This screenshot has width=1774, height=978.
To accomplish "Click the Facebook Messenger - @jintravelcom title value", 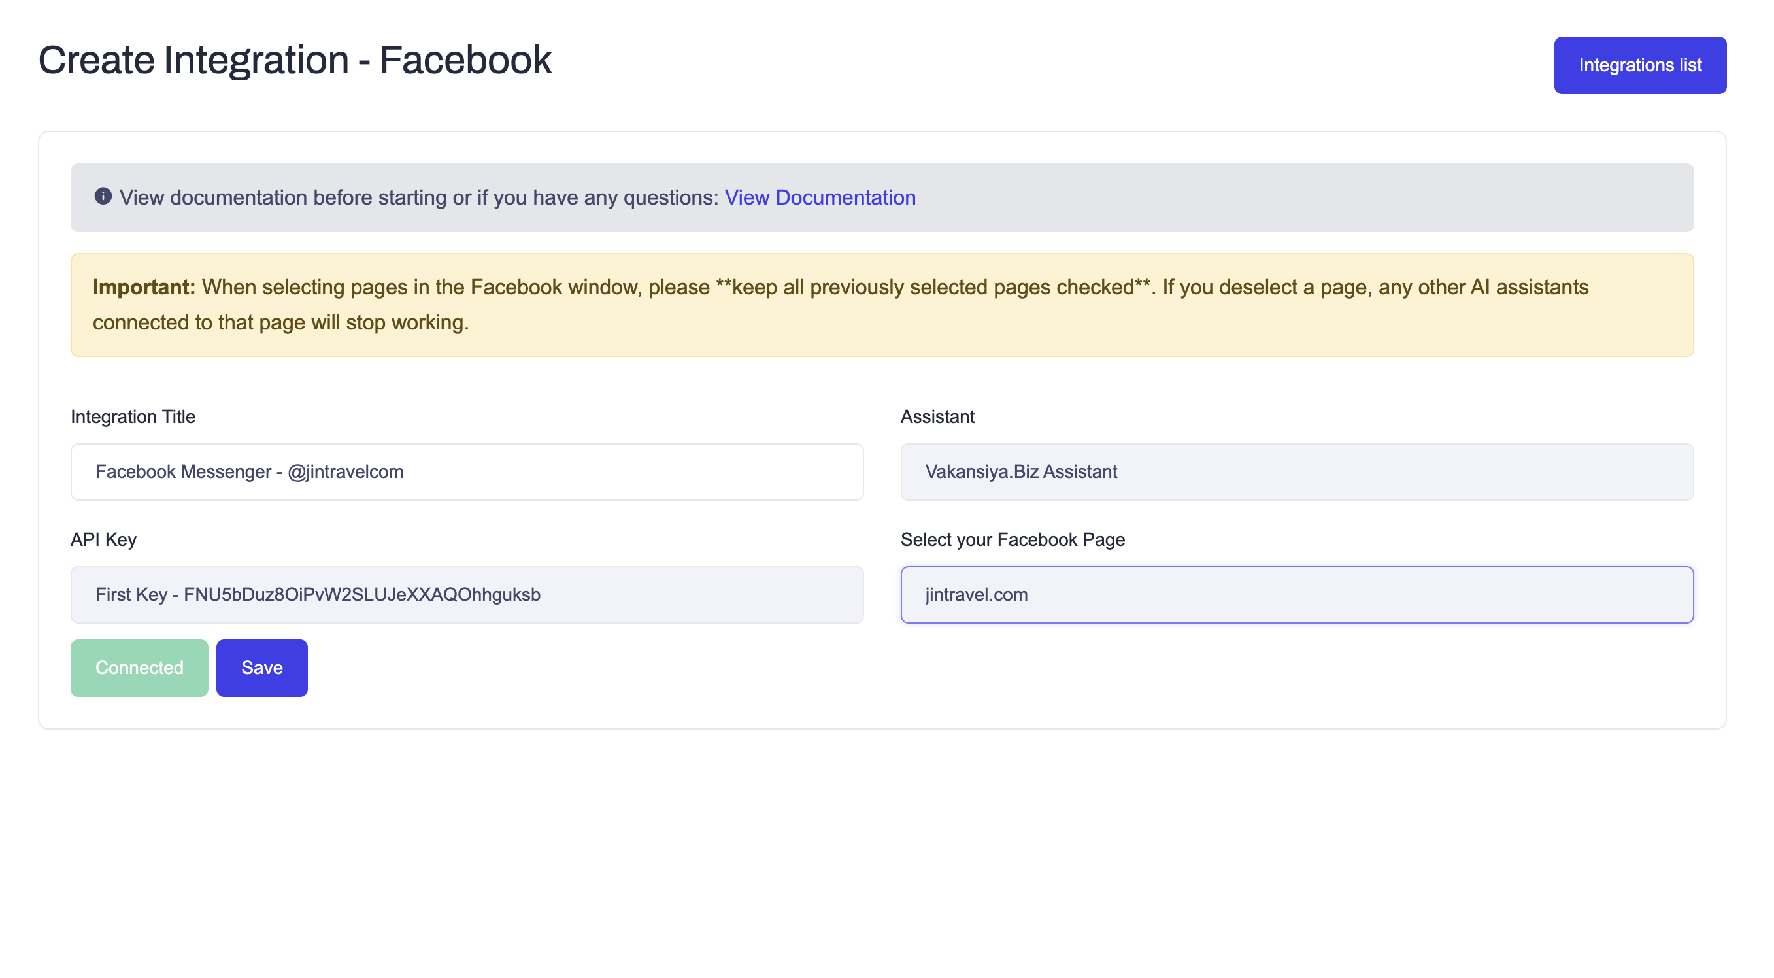I will pyautogui.click(x=250, y=472).
